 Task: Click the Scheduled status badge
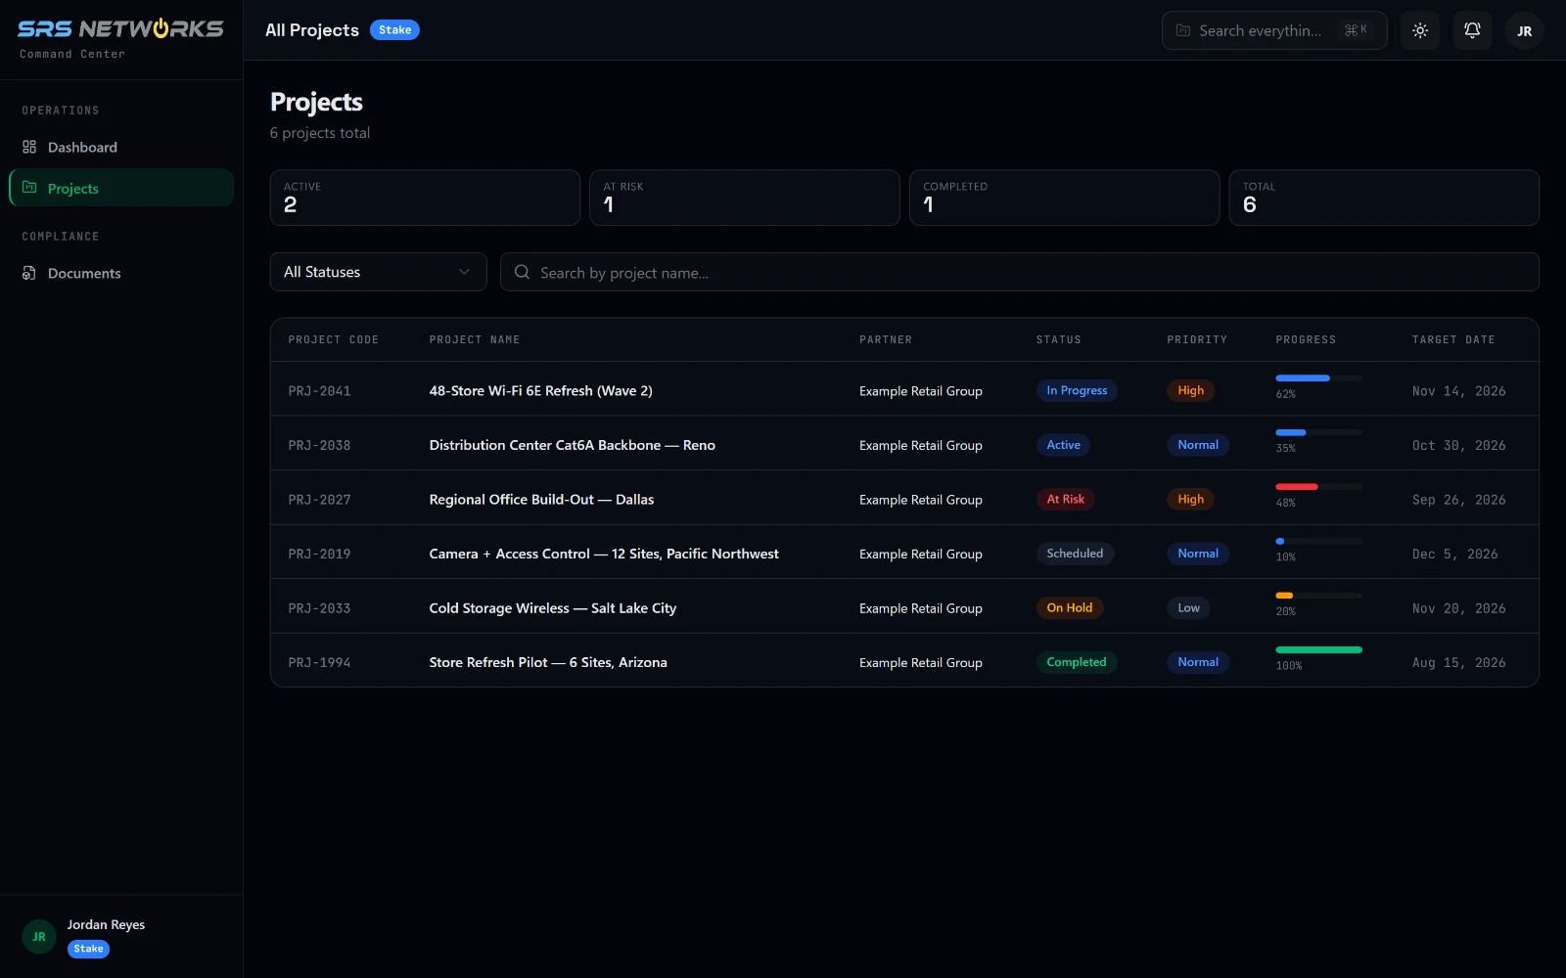[x=1075, y=554]
